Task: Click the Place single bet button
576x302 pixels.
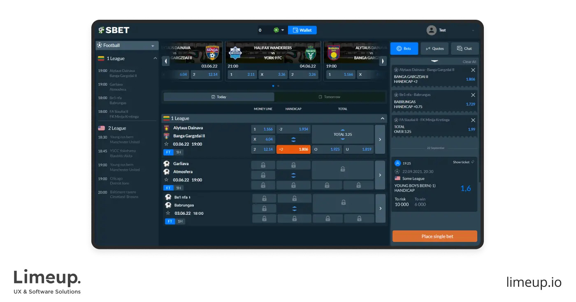Action: pyautogui.click(x=434, y=236)
